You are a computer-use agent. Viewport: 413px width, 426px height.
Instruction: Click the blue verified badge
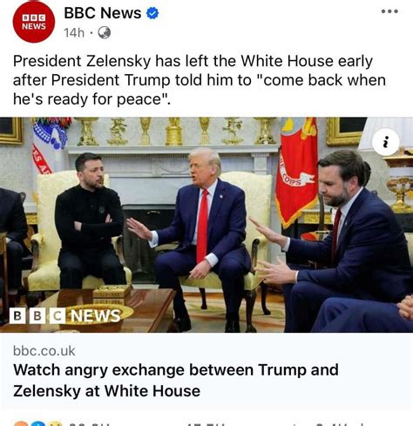[x=152, y=13]
